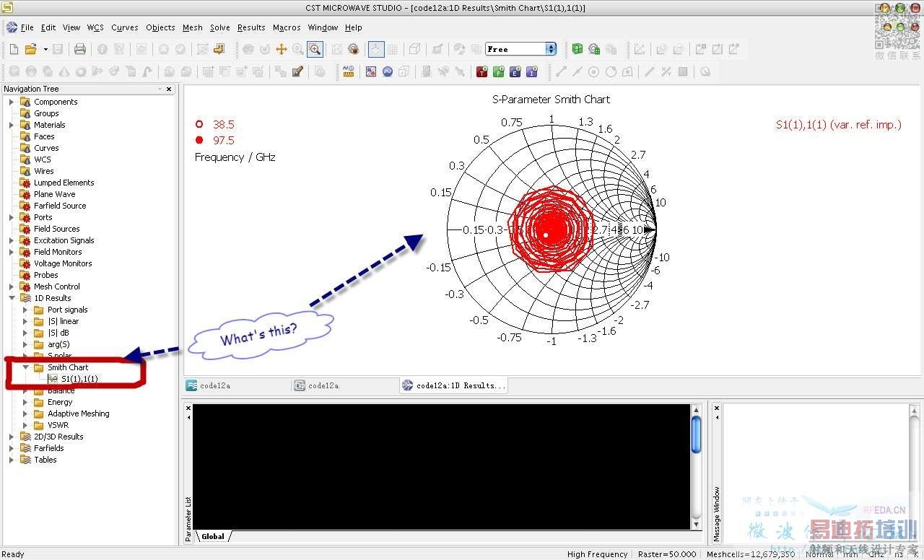Image resolution: width=924 pixels, height=560 pixels.
Task: Click the green cube toolbar icon
Action: click(x=577, y=49)
